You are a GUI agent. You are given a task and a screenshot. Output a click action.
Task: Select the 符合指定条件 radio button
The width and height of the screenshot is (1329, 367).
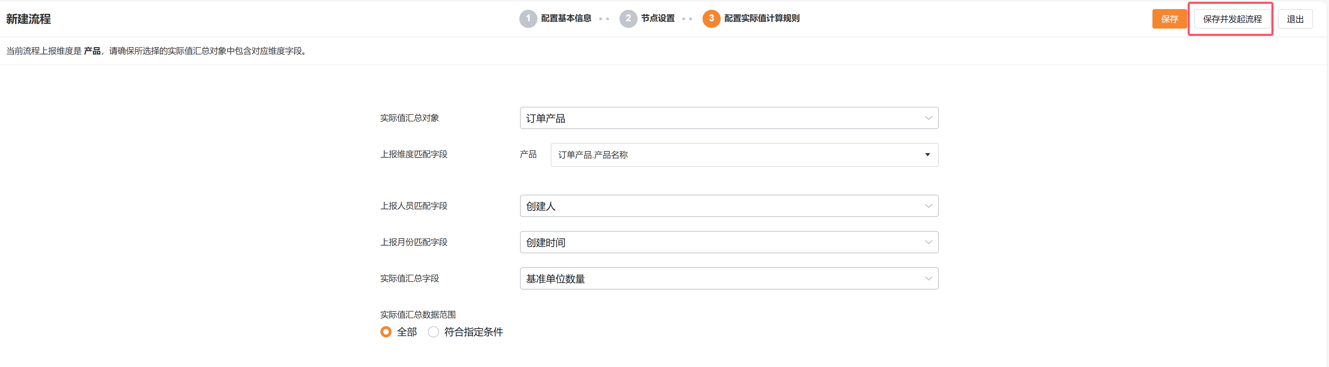pos(433,332)
